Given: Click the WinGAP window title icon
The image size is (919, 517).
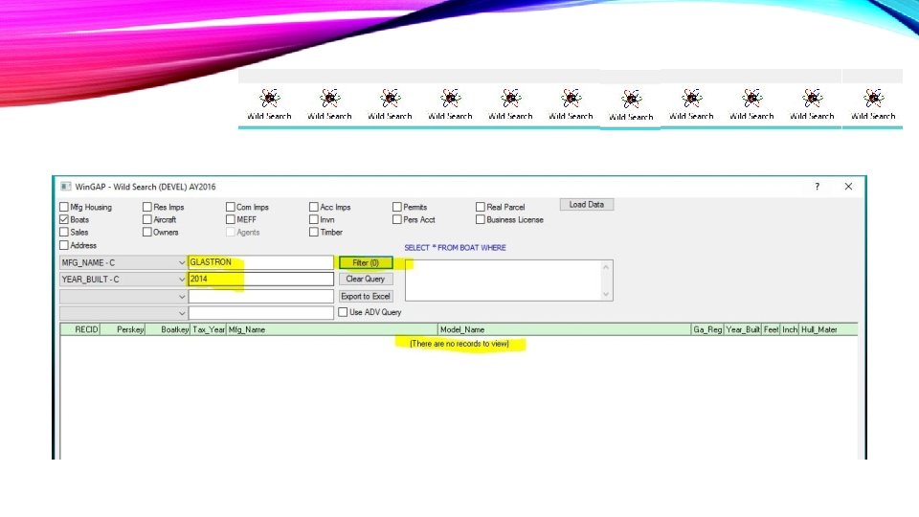Looking at the screenshot, I should point(66,187).
